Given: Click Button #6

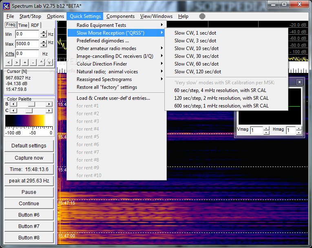Looking at the screenshot, I should pos(29,215).
